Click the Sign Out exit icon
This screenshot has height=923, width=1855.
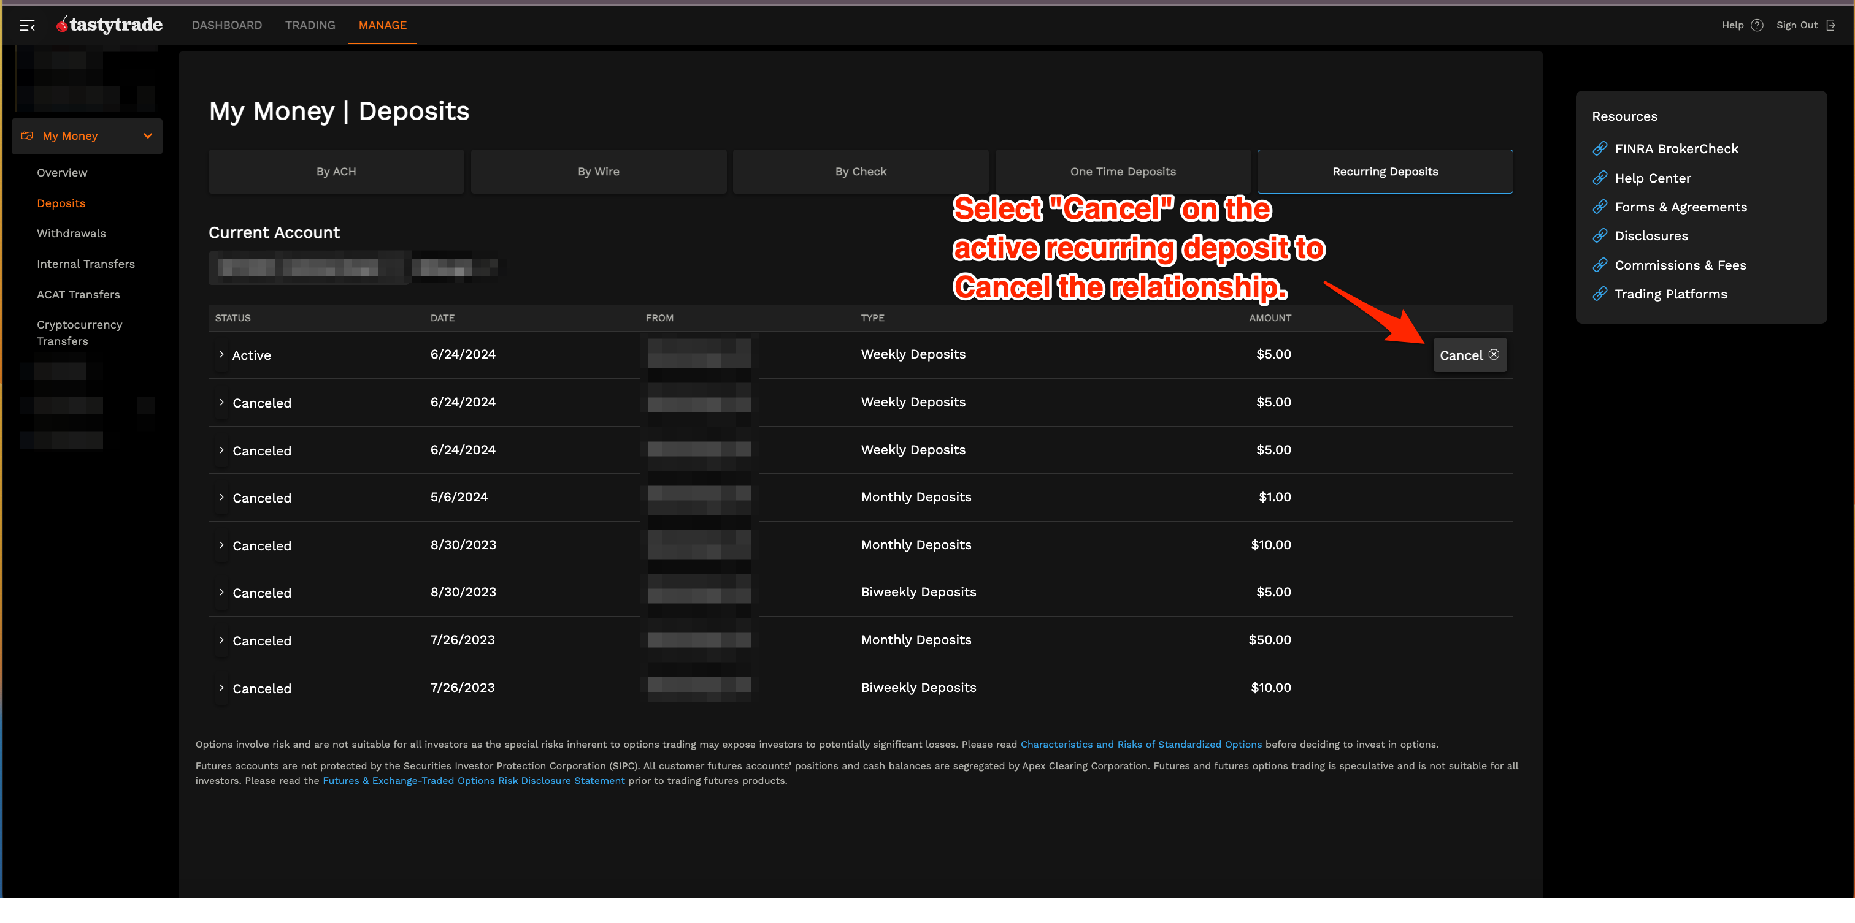coord(1831,25)
